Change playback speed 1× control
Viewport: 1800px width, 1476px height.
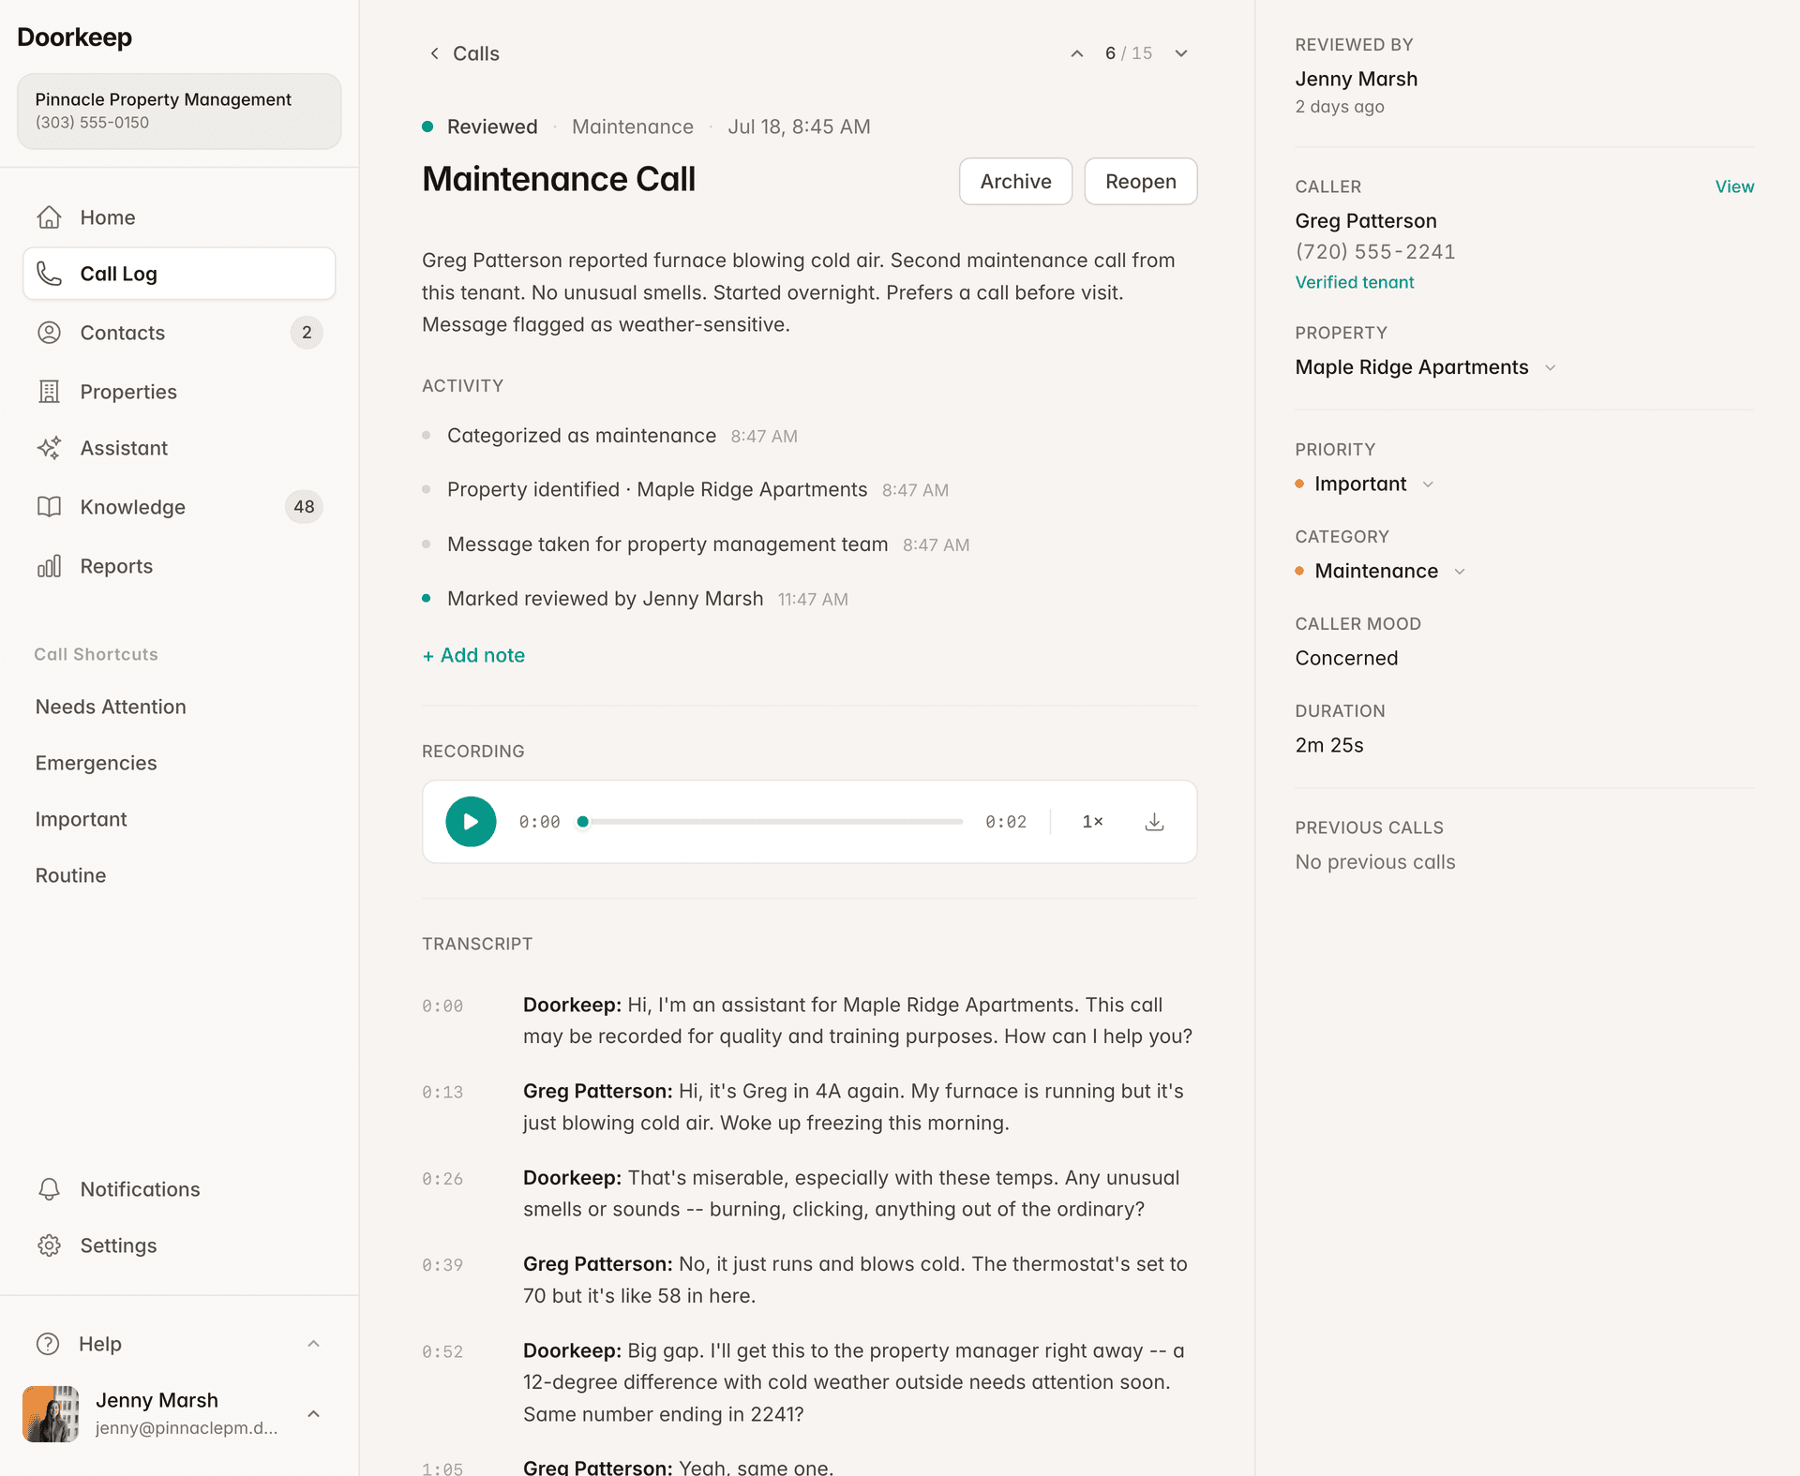coord(1092,822)
